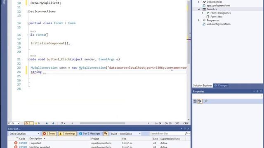
Task: Sort by the Suppression State column header
Action: [170, 139]
